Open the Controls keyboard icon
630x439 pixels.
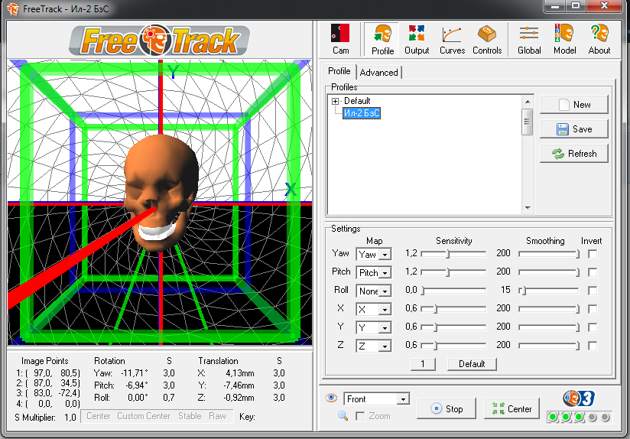tap(487, 38)
